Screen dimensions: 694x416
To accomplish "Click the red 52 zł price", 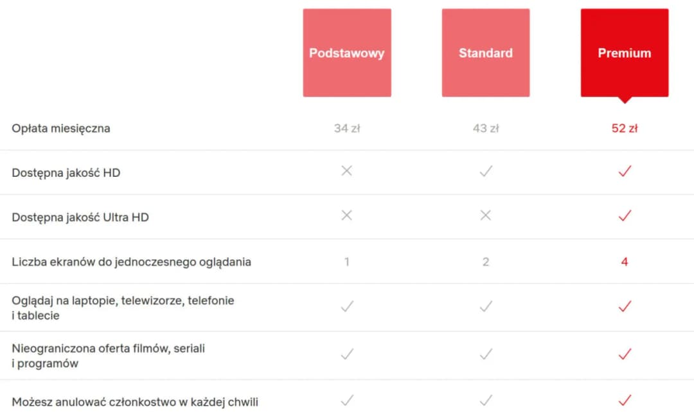I will pyautogui.click(x=625, y=128).
